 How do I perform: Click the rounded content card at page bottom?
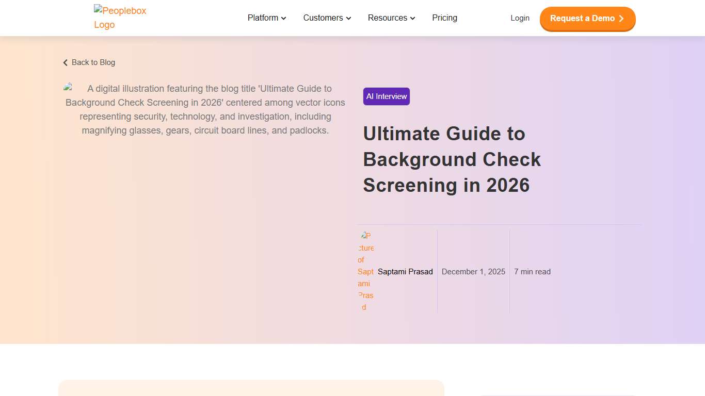click(251, 389)
